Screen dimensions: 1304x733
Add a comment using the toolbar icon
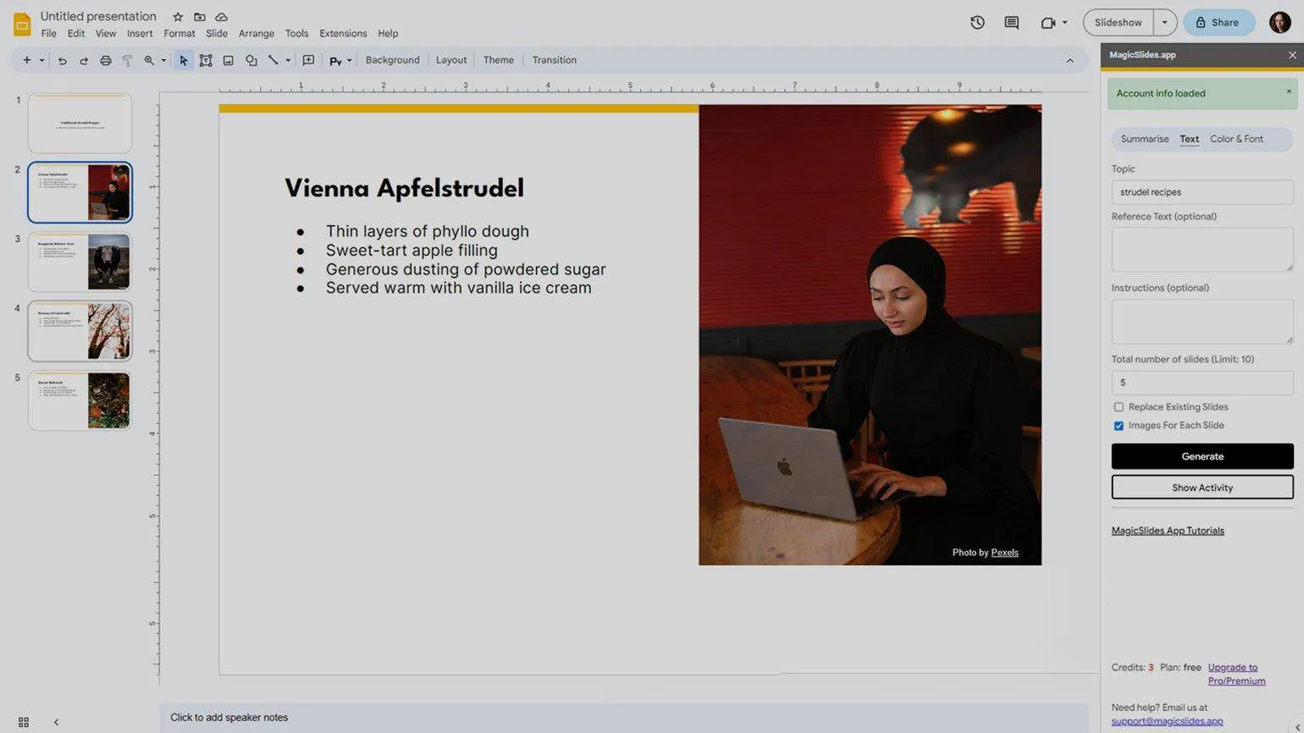tap(308, 60)
